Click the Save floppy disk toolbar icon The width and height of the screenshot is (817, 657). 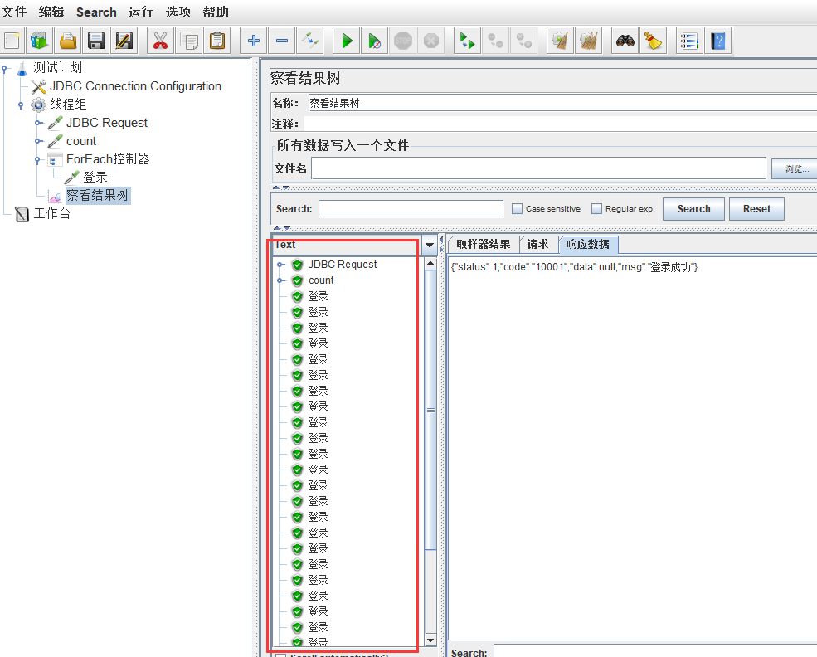[x=96, y=41]
